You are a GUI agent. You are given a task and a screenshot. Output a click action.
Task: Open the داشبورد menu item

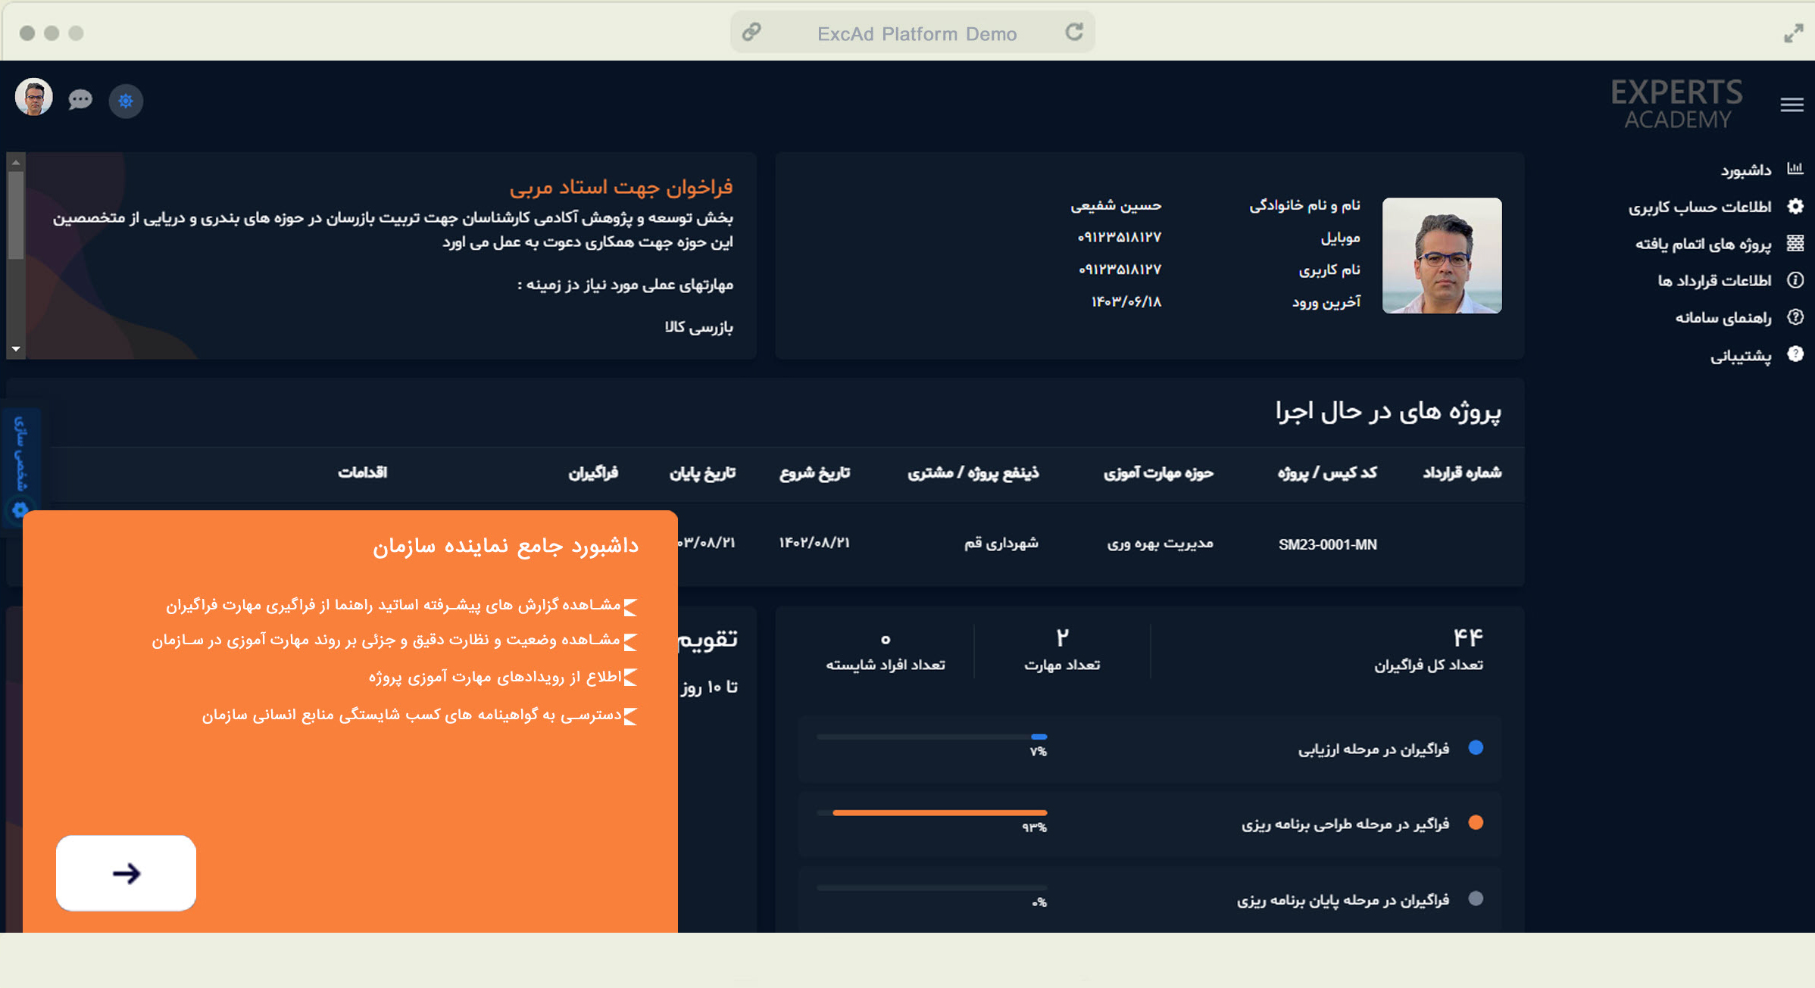[1745, 170]
